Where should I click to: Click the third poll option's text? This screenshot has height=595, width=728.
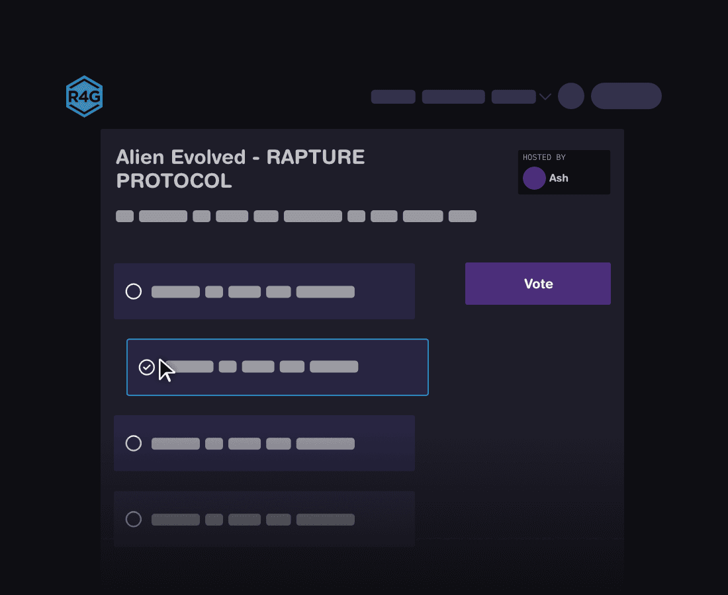point(253,444)
